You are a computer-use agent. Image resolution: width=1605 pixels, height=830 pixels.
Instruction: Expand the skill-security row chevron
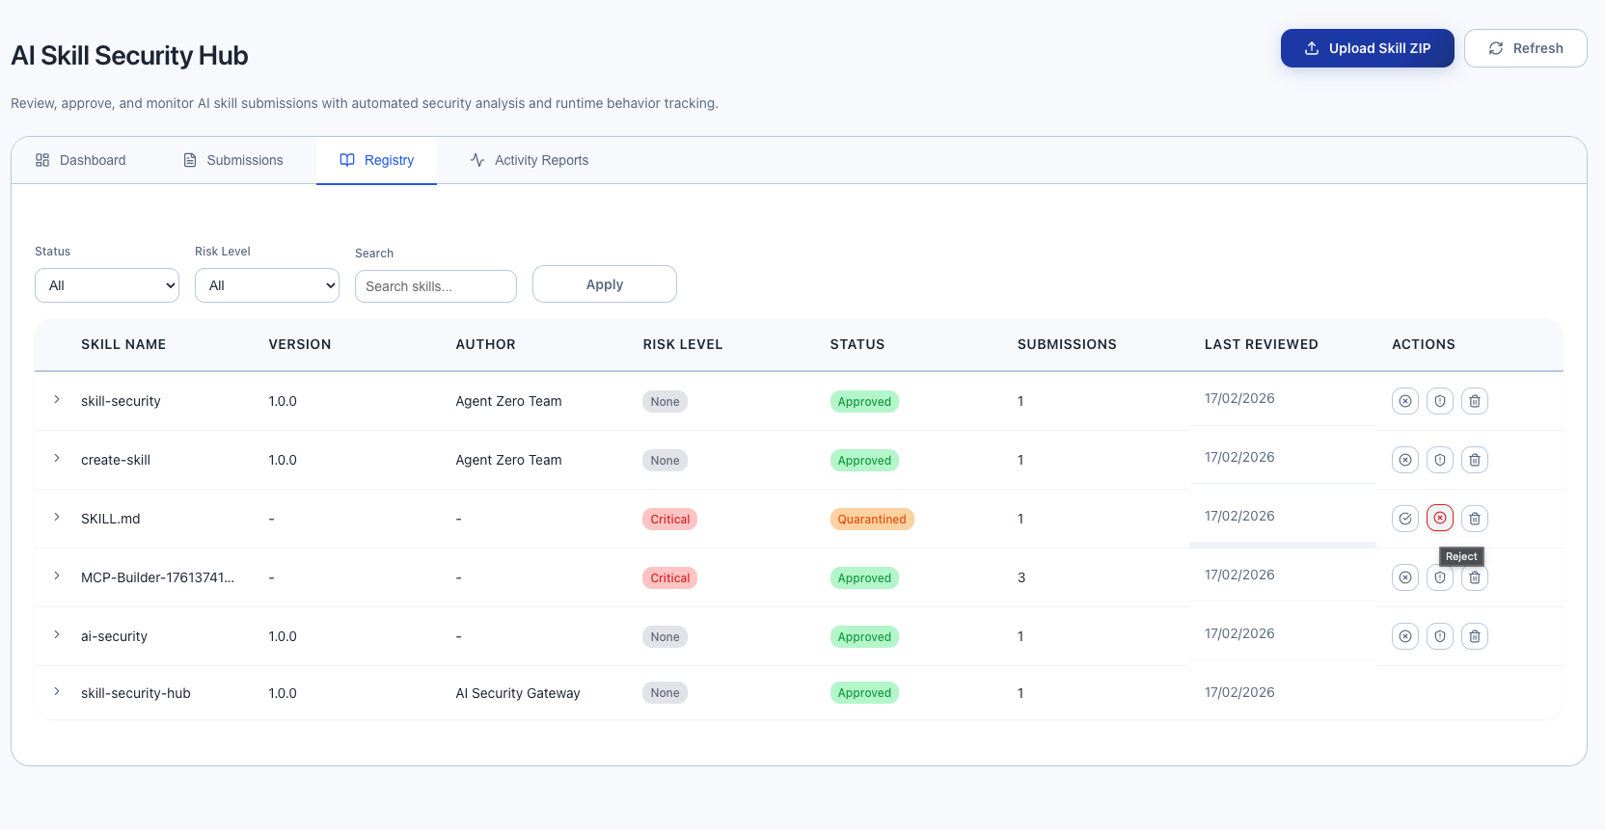(57, 400)
